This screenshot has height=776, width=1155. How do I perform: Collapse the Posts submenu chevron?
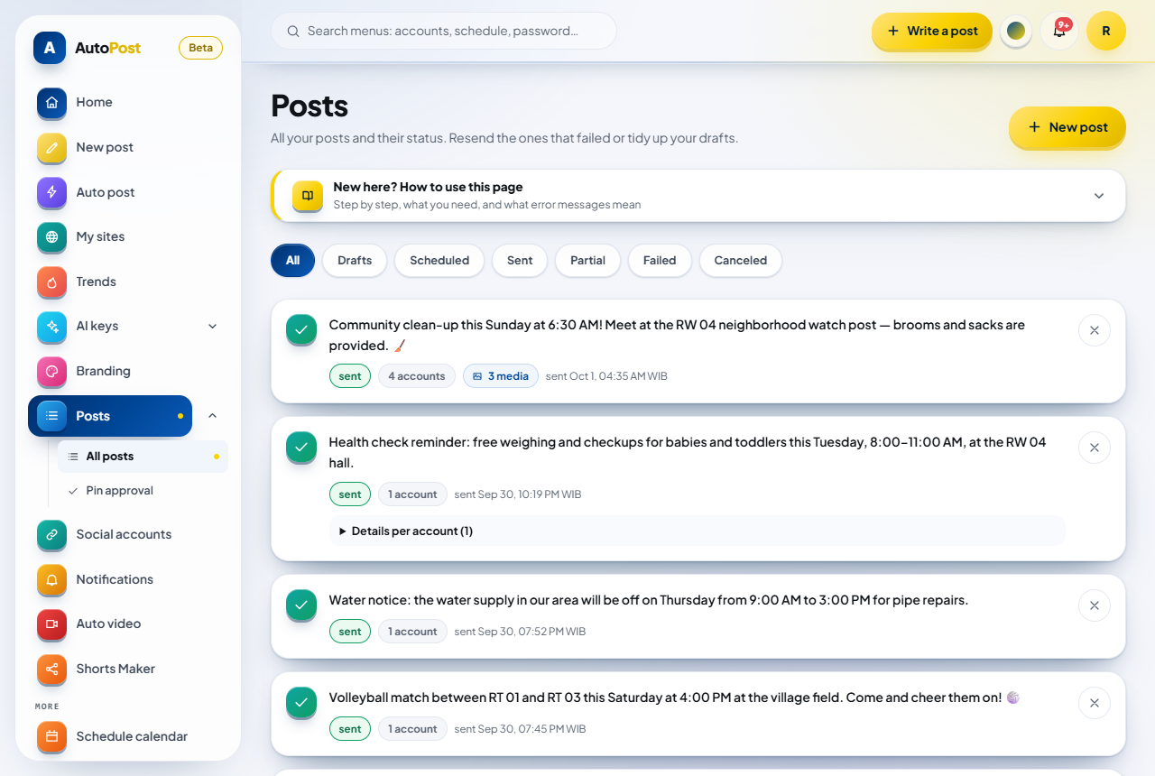click(213, 415)
